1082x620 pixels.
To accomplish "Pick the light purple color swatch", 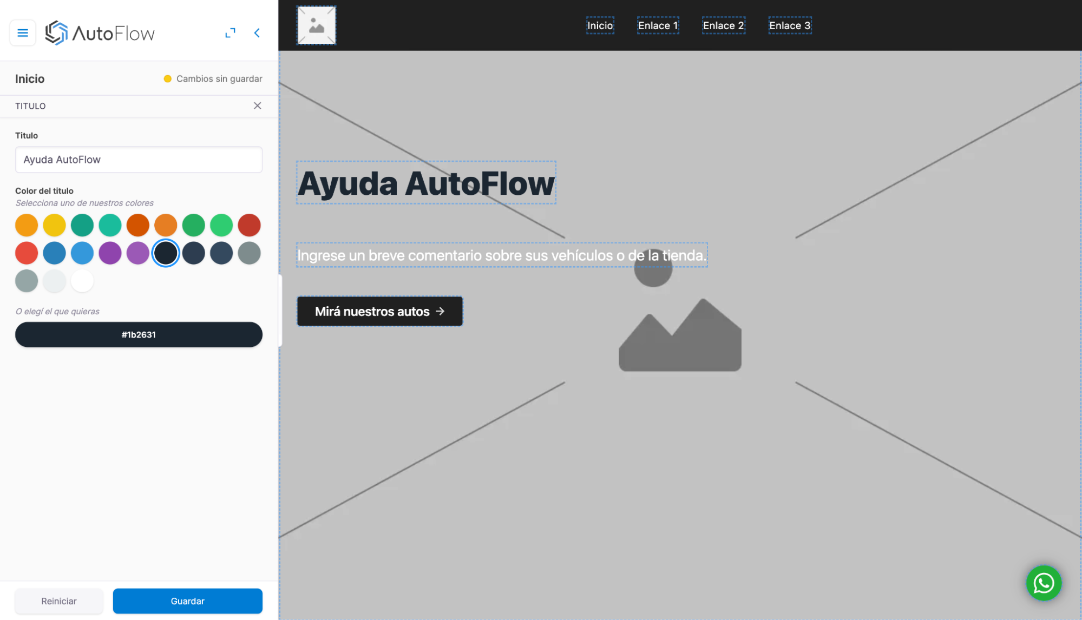I will [138, 253].
